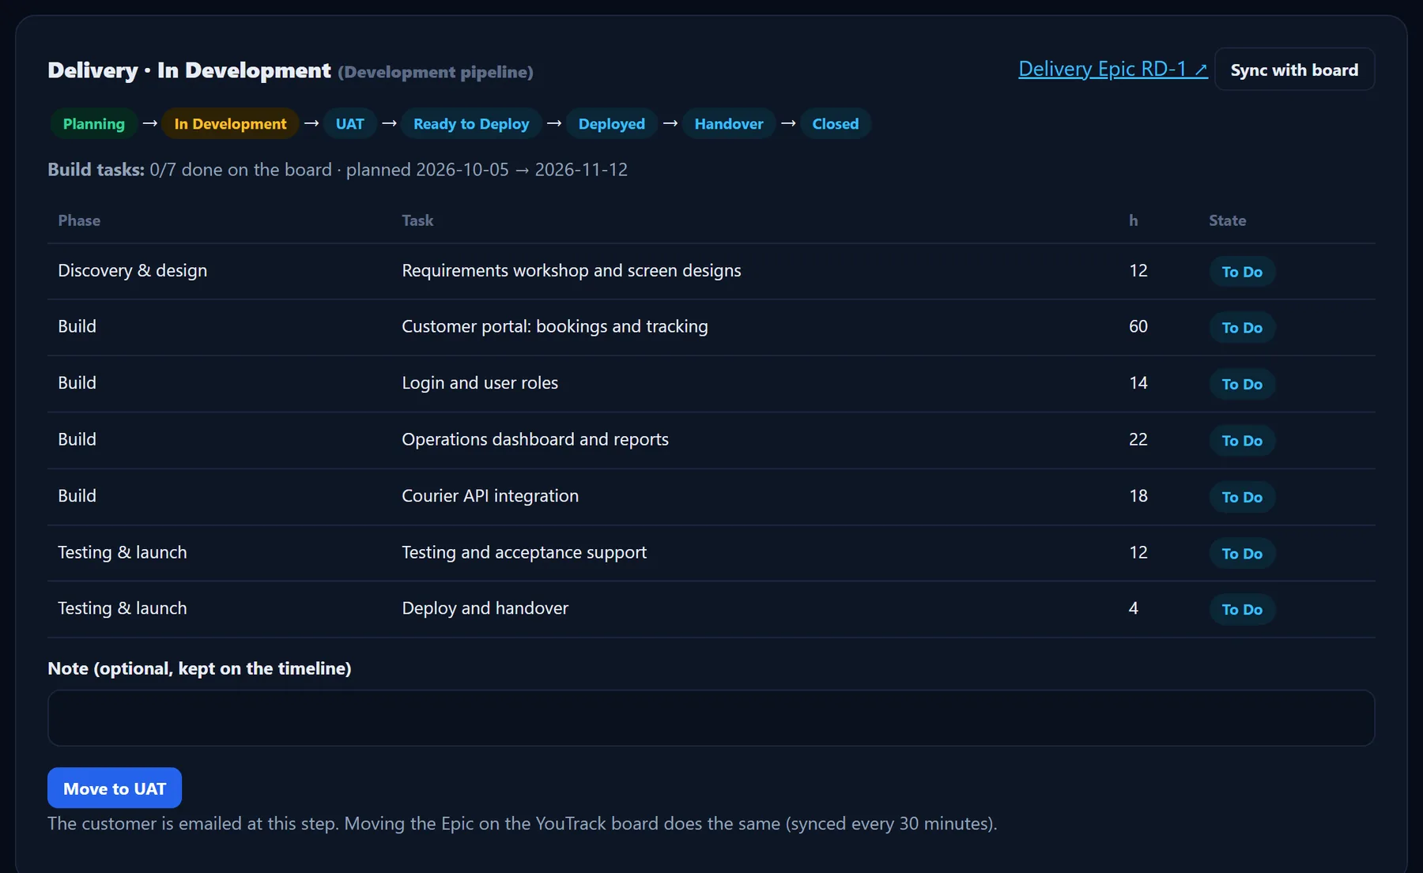
Task: Select the UAT stage pill
Action: pyautogui.click(x=349, y=124)
